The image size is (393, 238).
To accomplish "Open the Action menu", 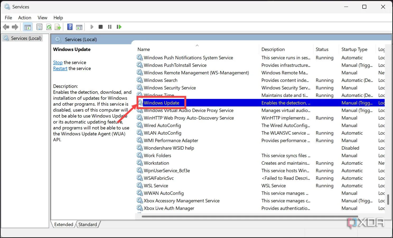I will (25, 18).
